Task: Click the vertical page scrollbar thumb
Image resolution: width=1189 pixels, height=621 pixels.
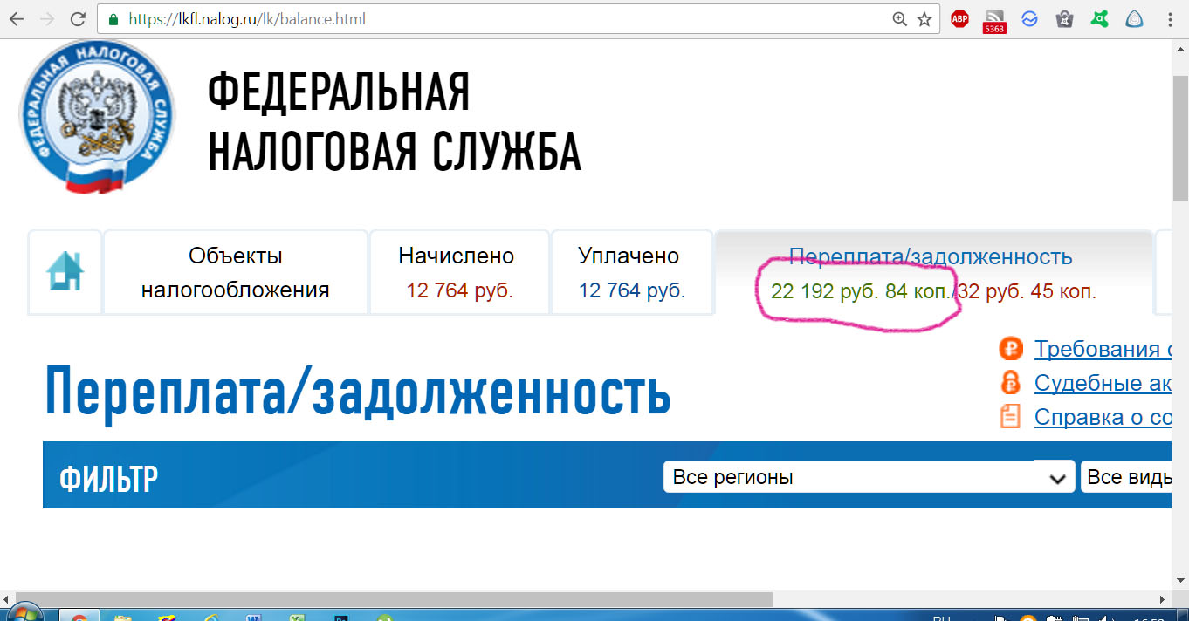Action: (1179, 137)
